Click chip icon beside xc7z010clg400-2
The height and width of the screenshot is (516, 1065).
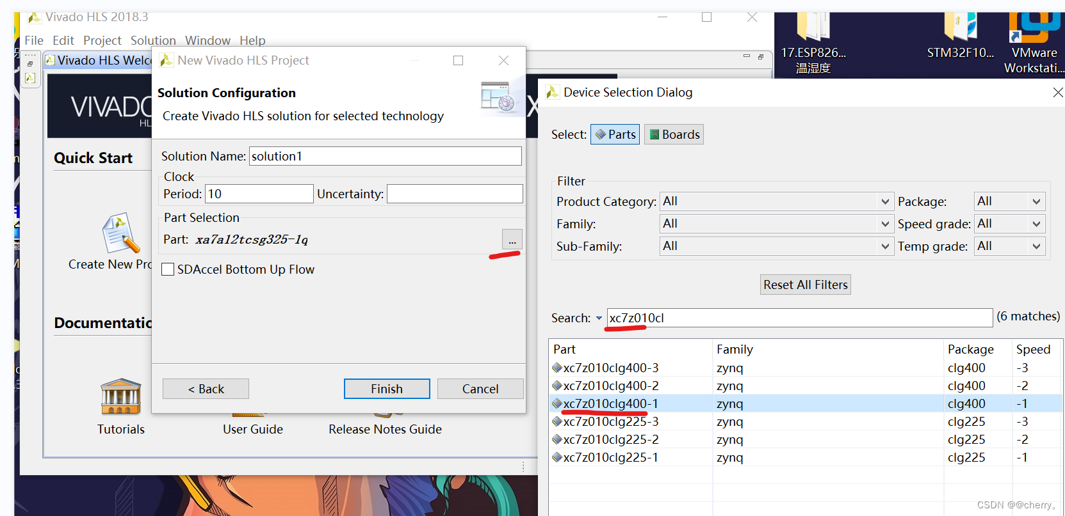click(x=557, y=386)
